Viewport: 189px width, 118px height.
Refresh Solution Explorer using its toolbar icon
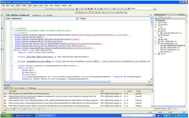163,18
